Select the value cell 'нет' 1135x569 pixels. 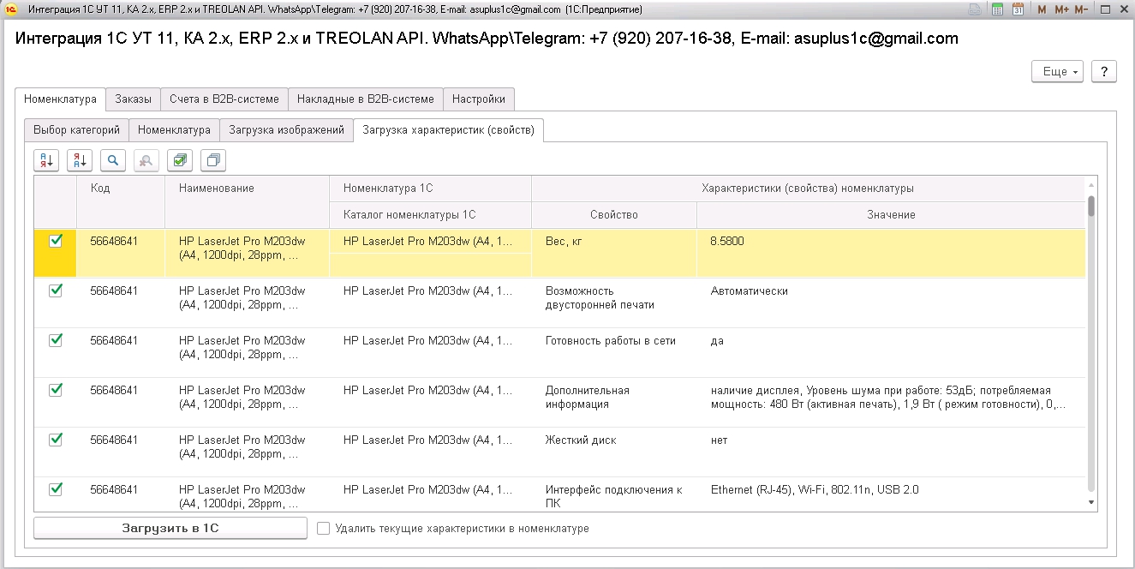click(x=891, y=452)
